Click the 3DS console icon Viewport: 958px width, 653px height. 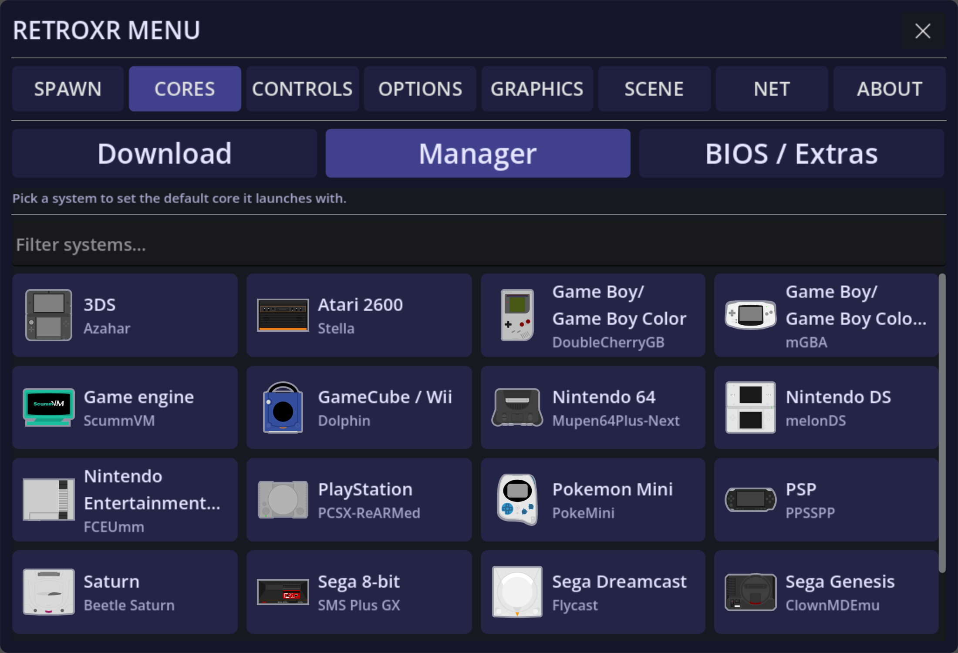pos(49,315)
